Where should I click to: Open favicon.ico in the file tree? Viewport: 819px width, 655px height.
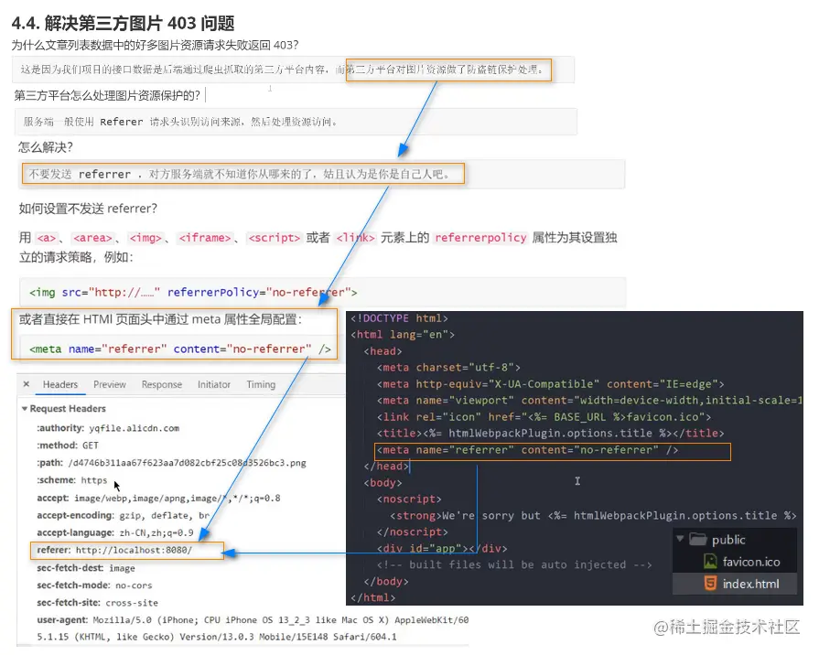pos(751,562)
